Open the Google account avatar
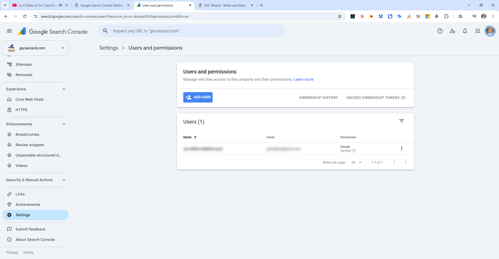Image resolution: width=499 pixels, height=259 pixels. coord(490,31)
